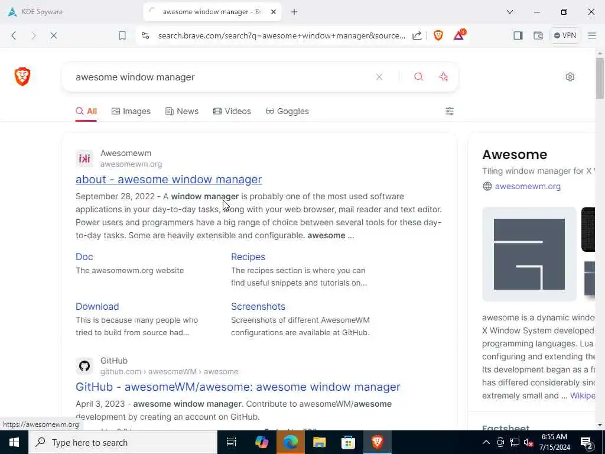Click the Brave Search lion logo
This screenshot has height=454, width=605.
click(x=22, y=76)
